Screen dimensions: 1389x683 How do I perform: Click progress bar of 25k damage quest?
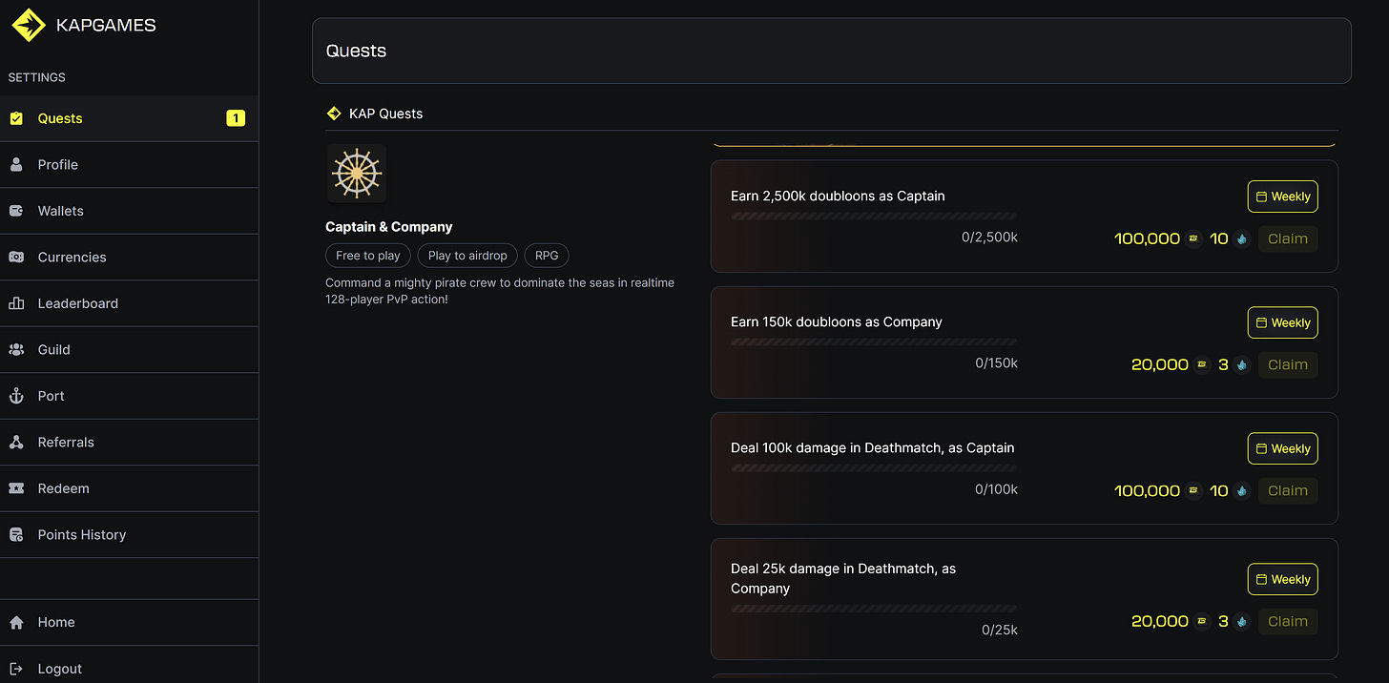coord(874,609)
